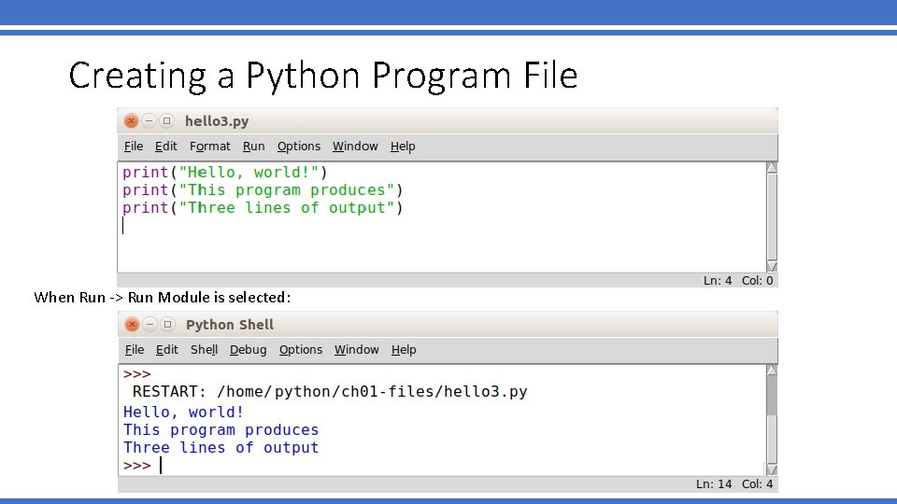Viewport: 897px width, 504px height.
Task: Click 'Col: 4' in shell status bar
Action: [758, 484]
